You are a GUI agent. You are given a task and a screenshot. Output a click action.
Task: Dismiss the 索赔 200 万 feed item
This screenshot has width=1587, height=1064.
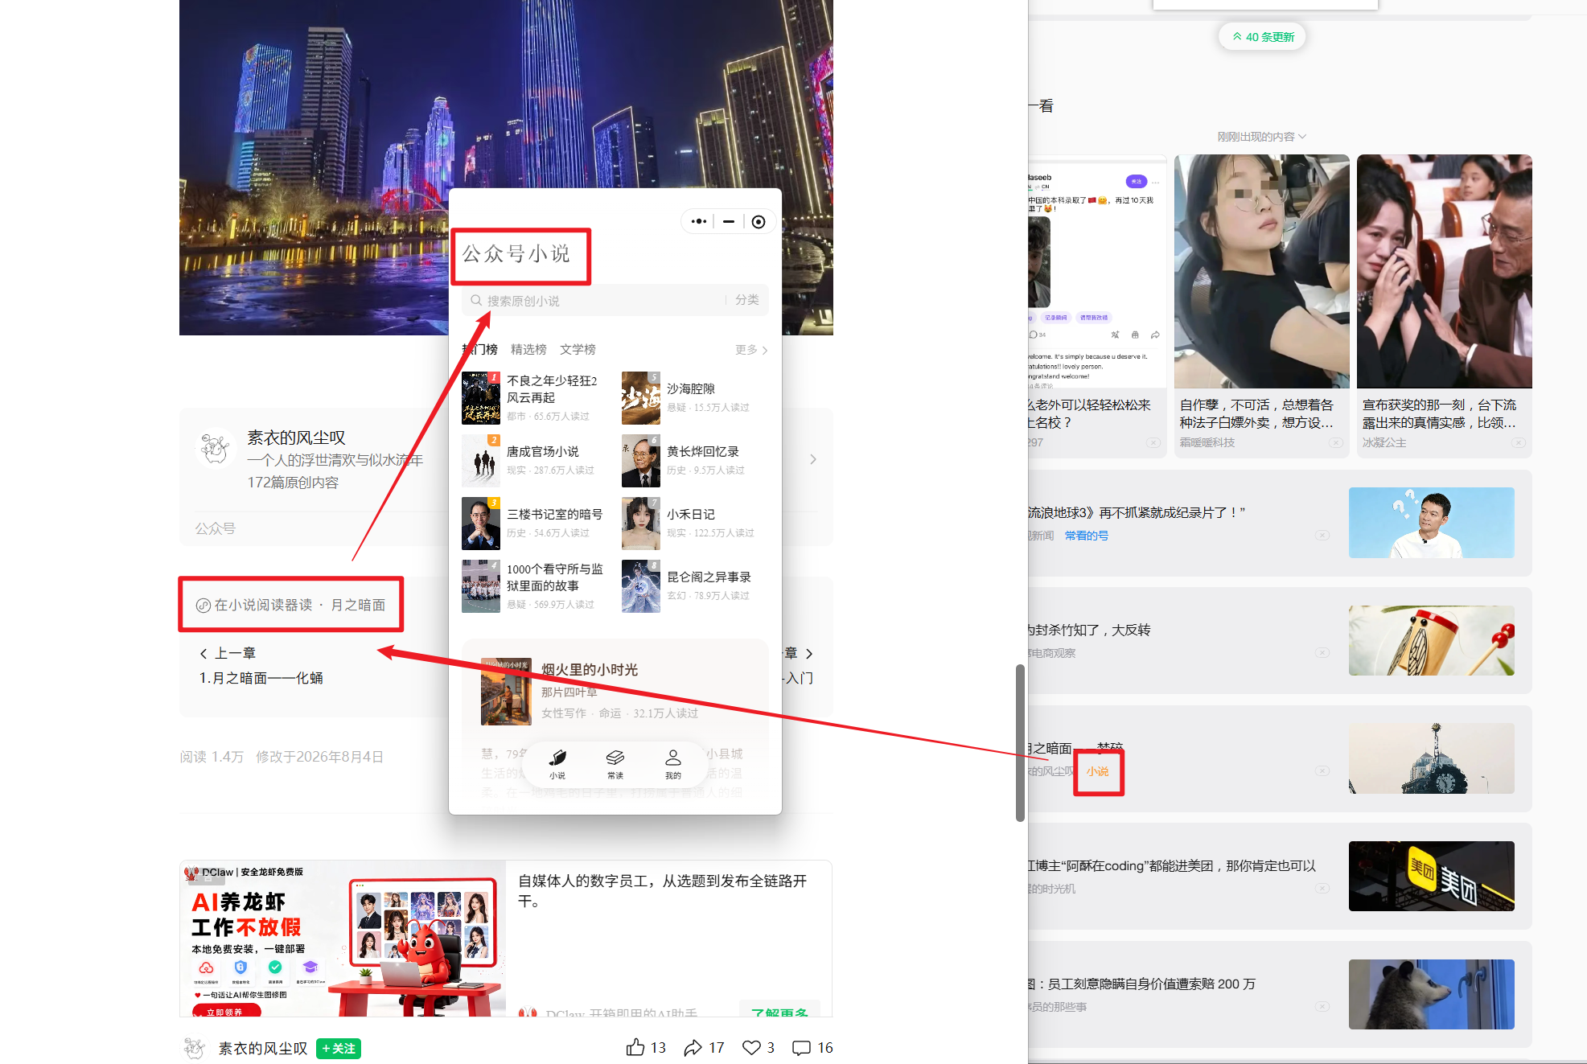pyautogui.click(x=1322, y=1007)
